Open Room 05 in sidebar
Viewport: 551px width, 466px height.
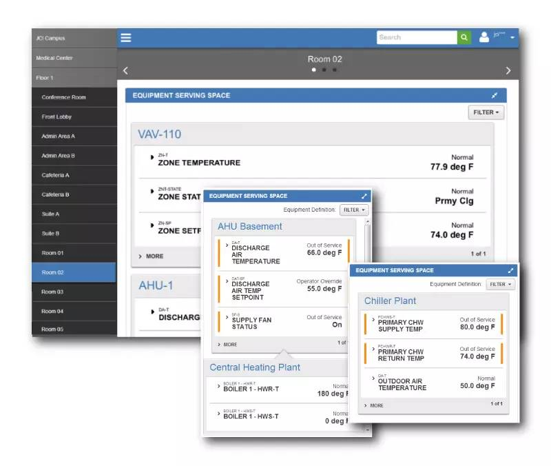74,330
